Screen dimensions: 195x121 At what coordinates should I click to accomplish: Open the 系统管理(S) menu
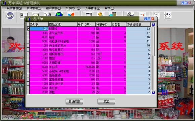(14, 8)
